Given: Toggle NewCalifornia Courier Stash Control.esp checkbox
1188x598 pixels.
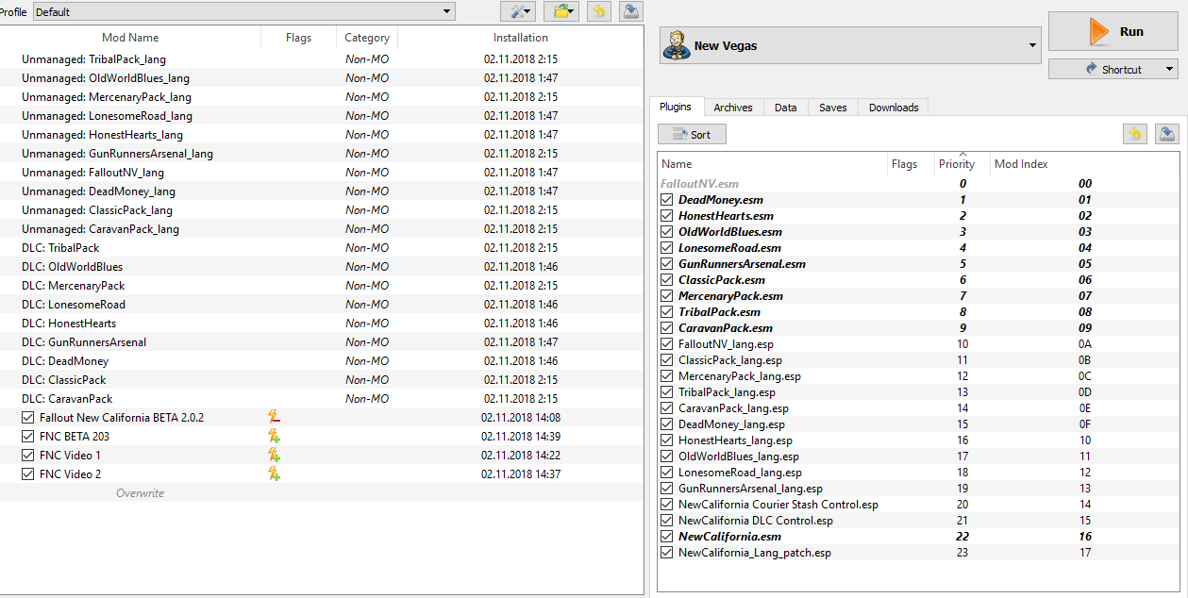Looking at the screenshot, I should (x=667, y=505).
